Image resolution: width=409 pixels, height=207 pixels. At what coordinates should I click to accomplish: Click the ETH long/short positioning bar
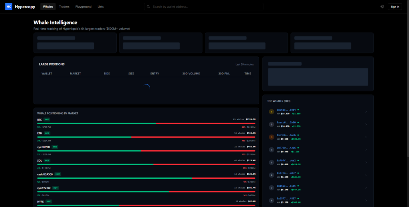coord(146,137)
